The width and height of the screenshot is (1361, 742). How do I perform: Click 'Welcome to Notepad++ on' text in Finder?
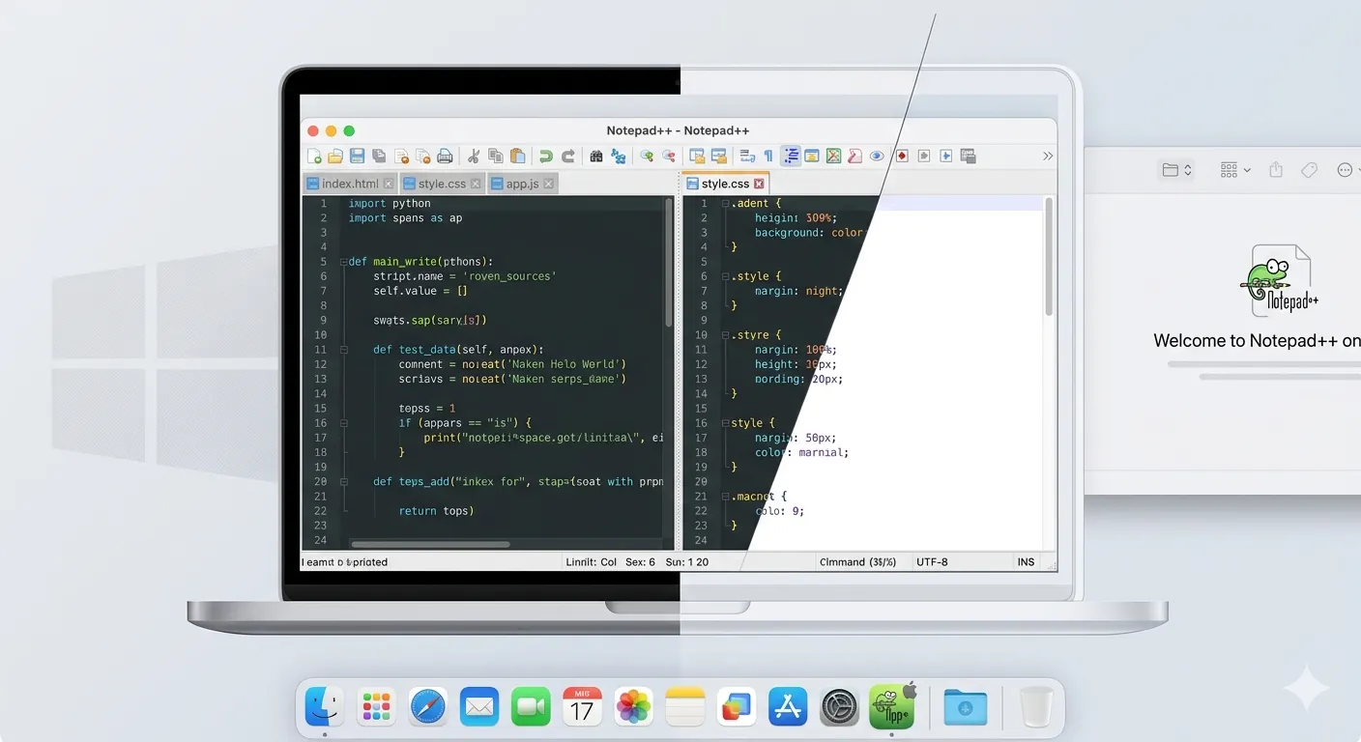pyautogui.click(x=1257, y=340)
